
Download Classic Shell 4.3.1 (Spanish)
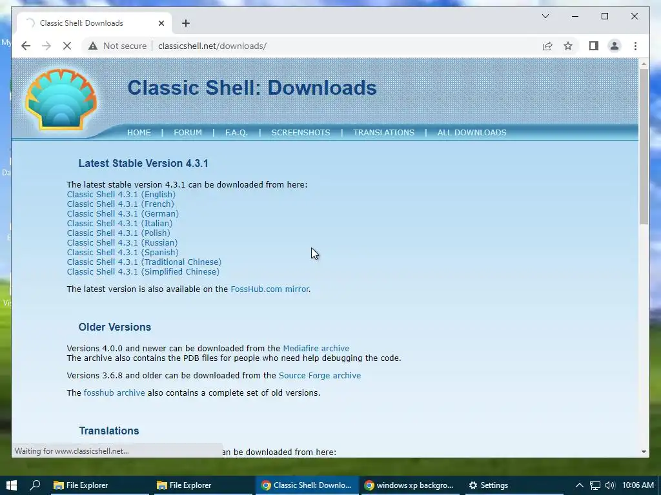point(123,253)
